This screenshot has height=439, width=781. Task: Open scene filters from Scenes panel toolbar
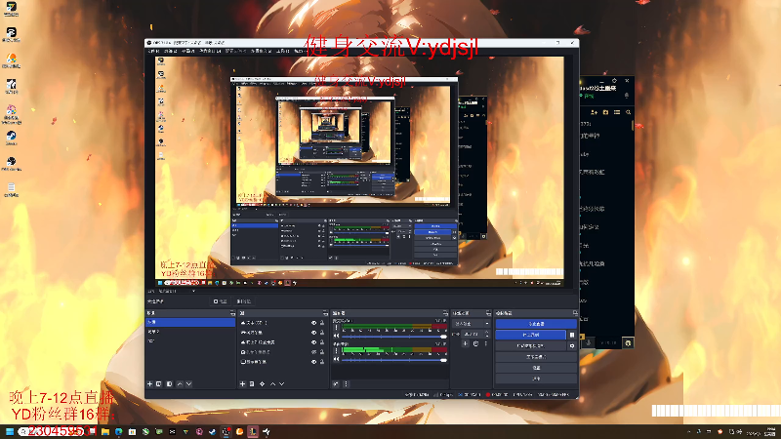tap(169, 383)
